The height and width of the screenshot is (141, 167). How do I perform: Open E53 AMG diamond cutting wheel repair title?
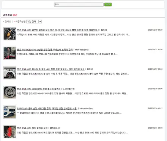pos(39,89)
